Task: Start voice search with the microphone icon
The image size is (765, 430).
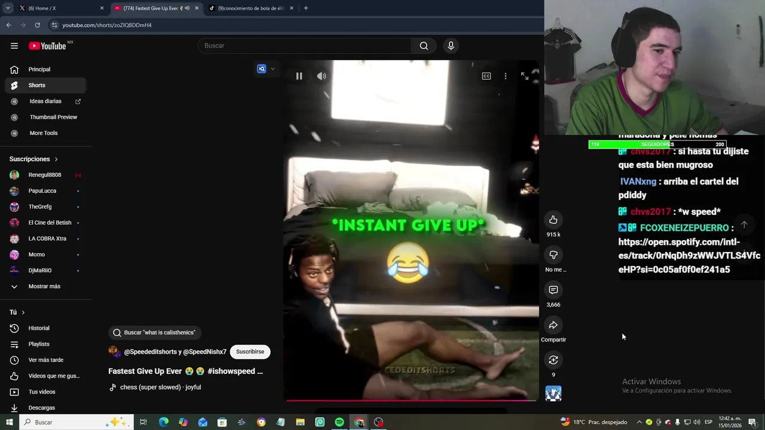Action: pos(451,46)
